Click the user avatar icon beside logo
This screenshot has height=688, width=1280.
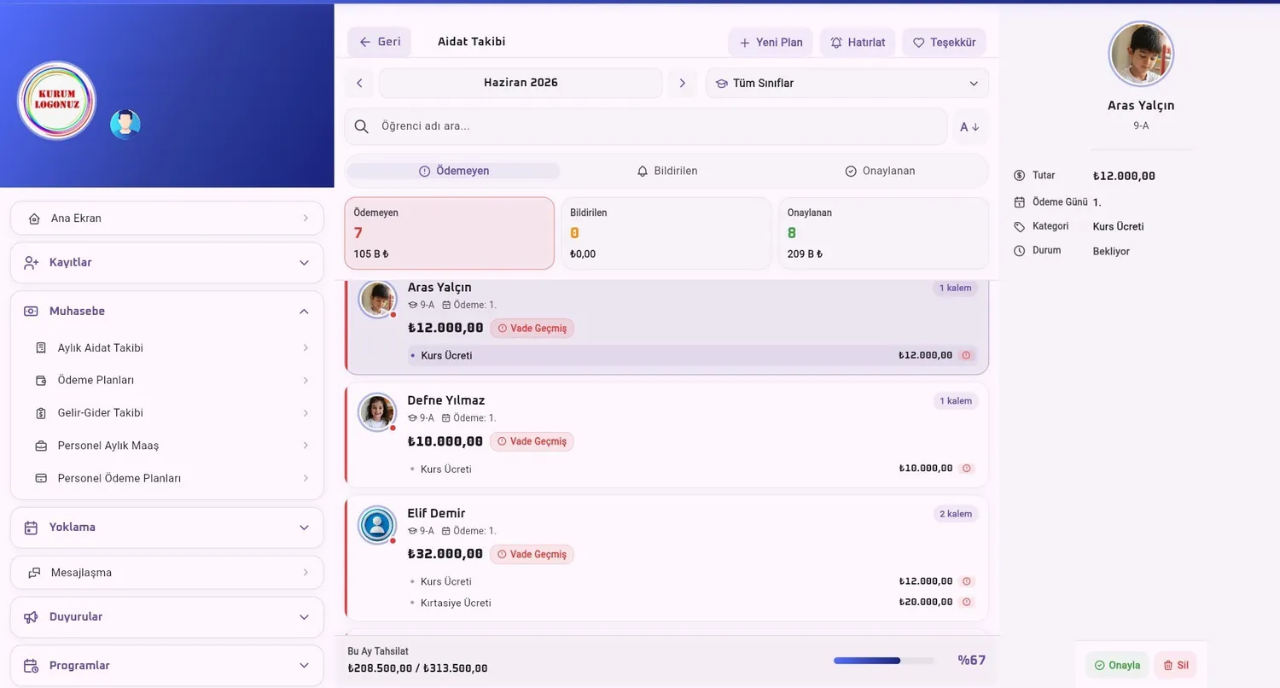[125, 125]
